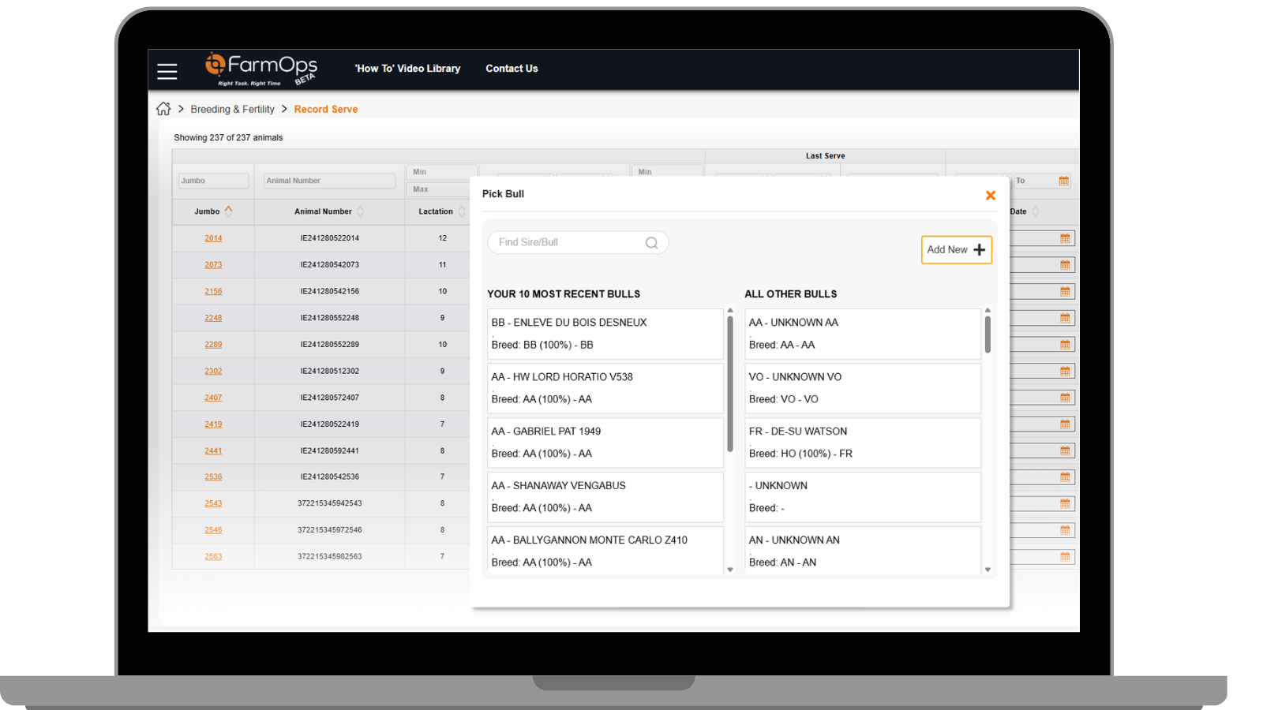Open date calendar in row 2156
Screen dimensions: 1263x710
(x=1065, y=292)
